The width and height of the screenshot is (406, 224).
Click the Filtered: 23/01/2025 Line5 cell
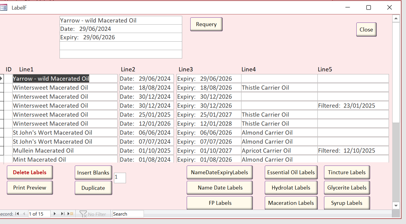(x=353, y=106)
